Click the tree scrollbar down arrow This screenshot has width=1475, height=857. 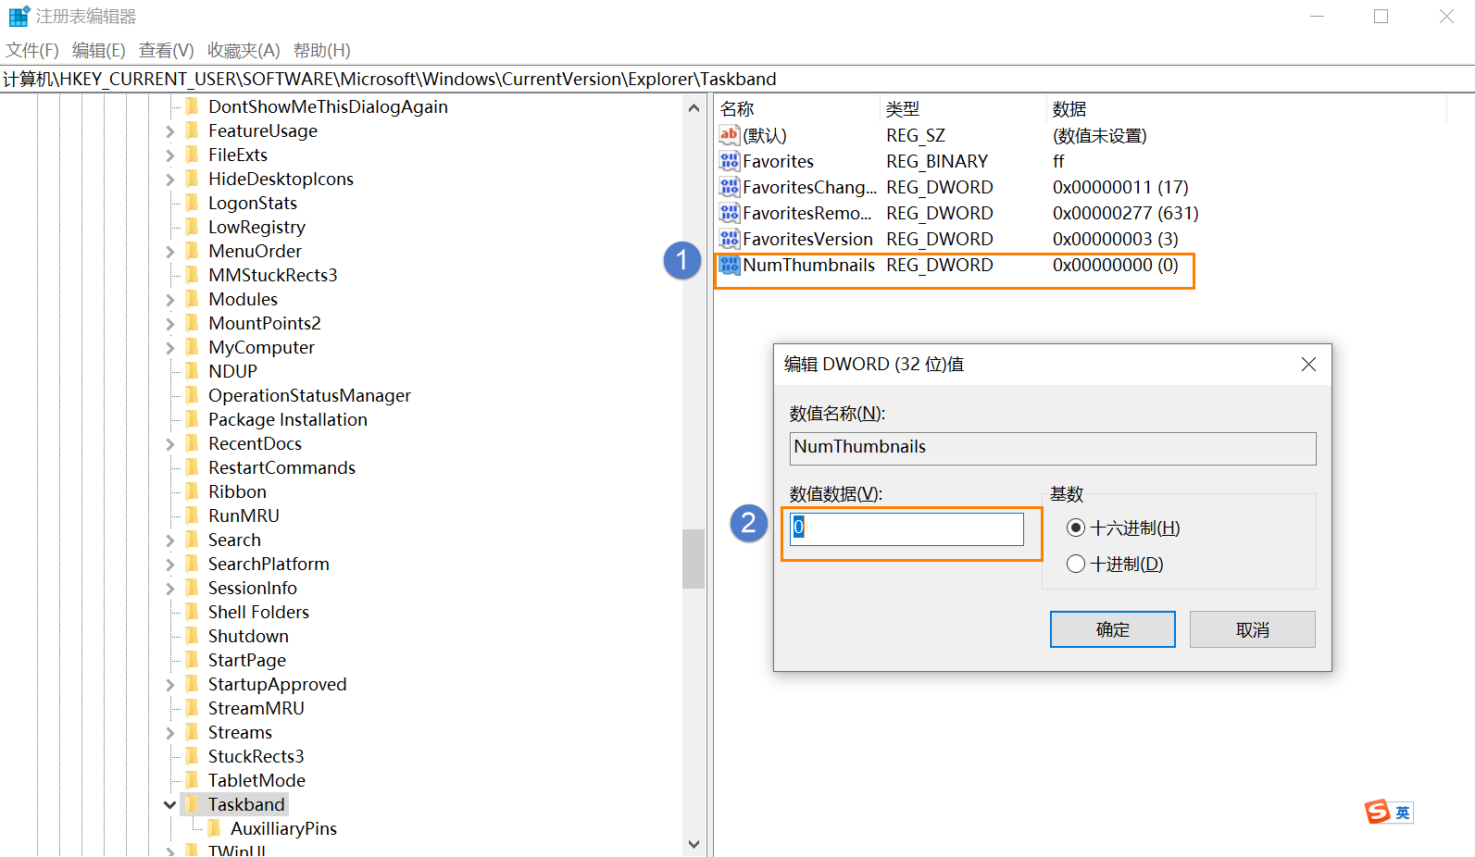(x=694, y=844)
